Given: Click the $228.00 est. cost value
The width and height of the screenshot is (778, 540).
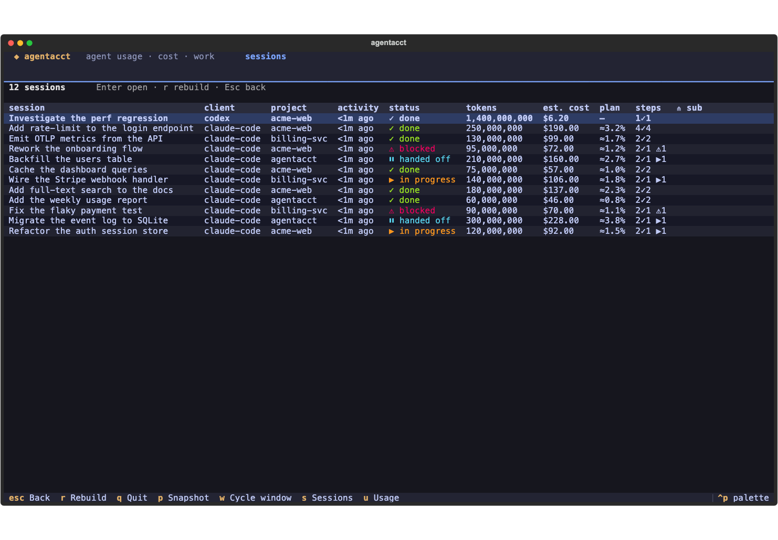Looking at the screenshot, I should (561, 221).
